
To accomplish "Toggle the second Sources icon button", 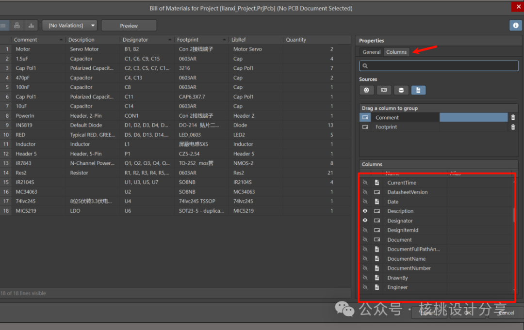I will coord(384,90).
